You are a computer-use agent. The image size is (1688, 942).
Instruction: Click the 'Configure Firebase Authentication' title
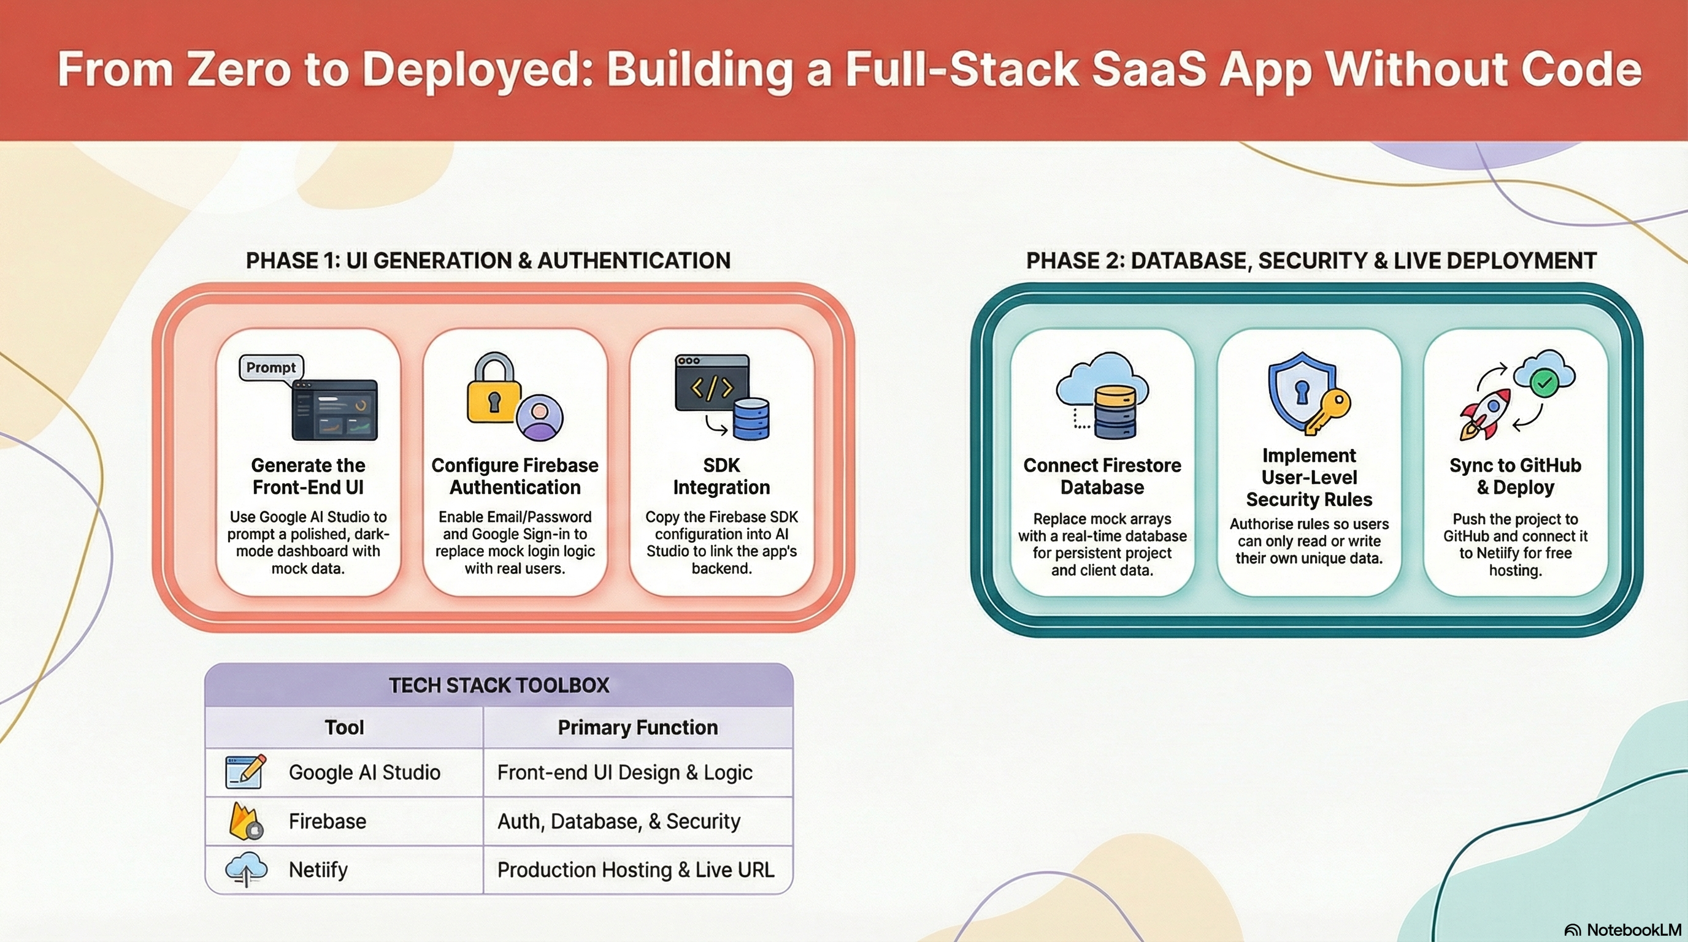pos(515,477)
